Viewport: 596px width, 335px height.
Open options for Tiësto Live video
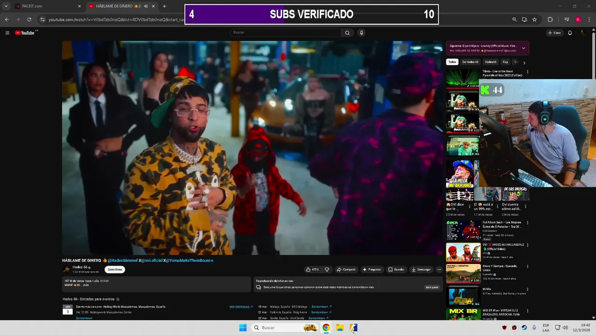pos(528,72)
